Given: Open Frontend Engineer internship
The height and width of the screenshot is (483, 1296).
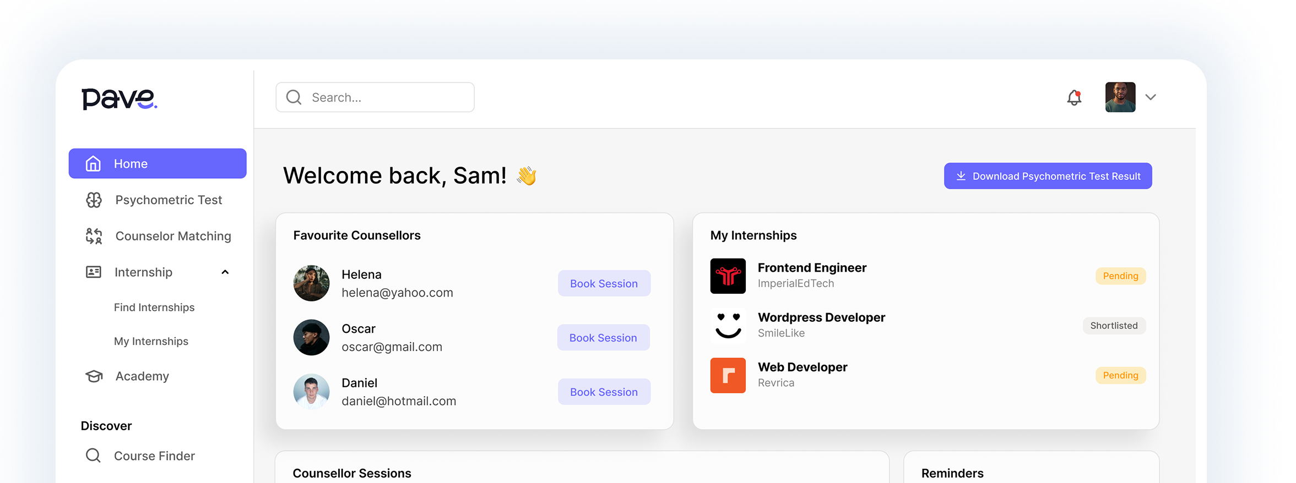Looking at the screenshot, I should [x=812, y=268].
